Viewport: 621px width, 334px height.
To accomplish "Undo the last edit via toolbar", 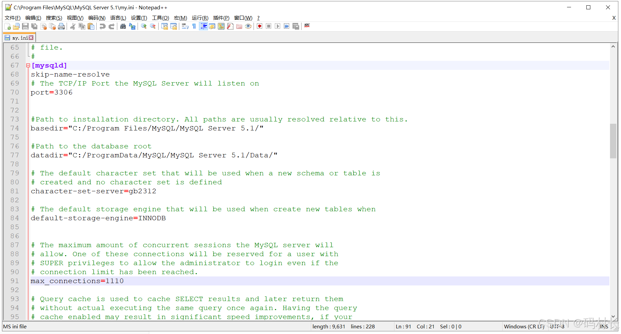I will point(102,26).
